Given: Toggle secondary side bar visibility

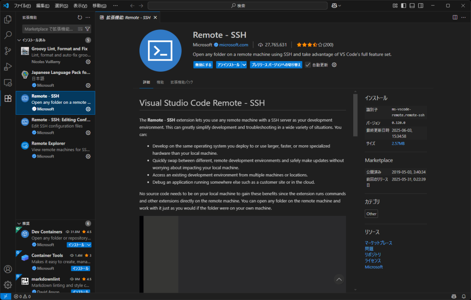Looking at the screenshot, I should (x=421, y=6).
